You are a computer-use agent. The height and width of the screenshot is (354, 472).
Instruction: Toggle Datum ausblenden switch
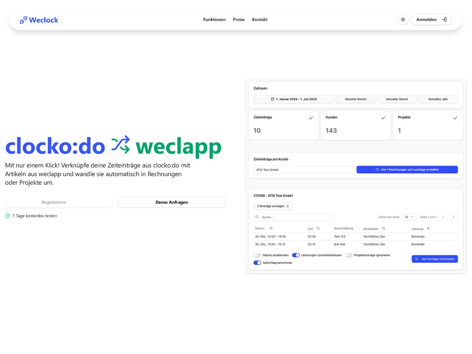click(257, 255)
